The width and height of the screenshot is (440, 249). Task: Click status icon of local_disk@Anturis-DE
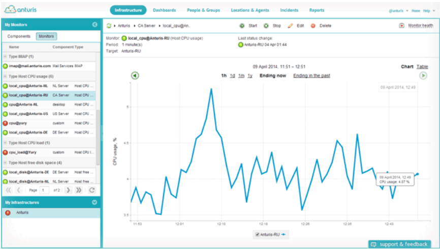click(5, 172)
